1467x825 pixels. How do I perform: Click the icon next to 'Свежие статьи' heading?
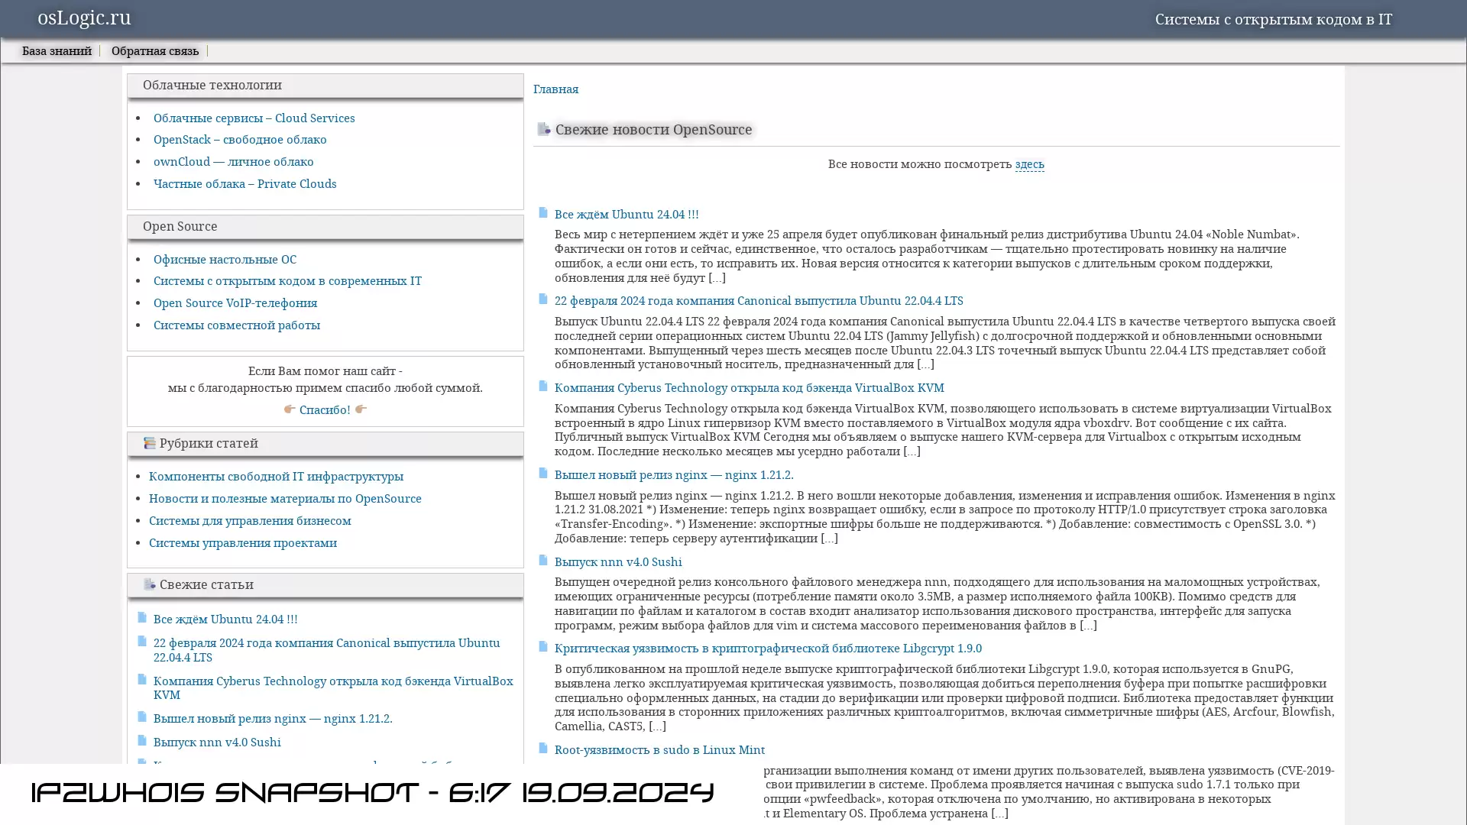click(x=149, y=584)
